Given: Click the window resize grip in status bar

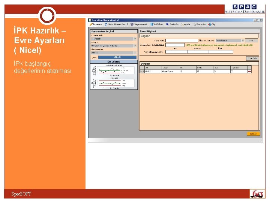Looking at the screenshot, I should point(261,141).
